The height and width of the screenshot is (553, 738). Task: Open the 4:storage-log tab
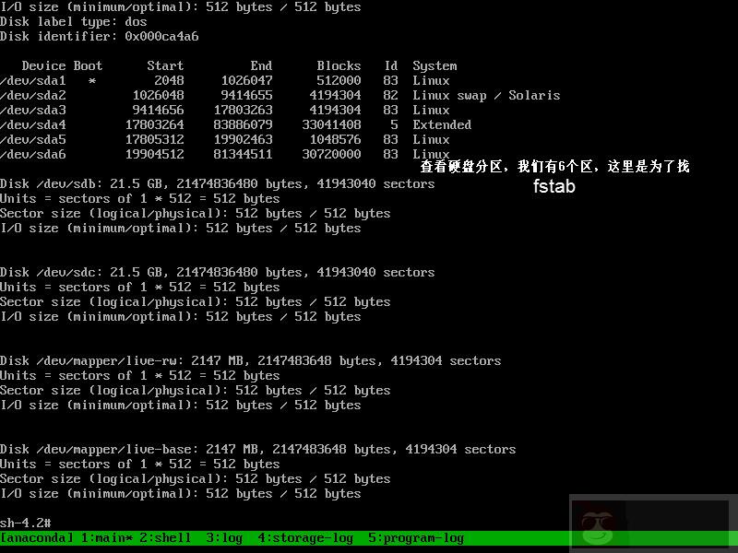point(305,537)
